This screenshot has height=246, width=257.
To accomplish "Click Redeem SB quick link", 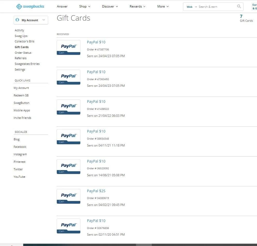I will 21,95.
